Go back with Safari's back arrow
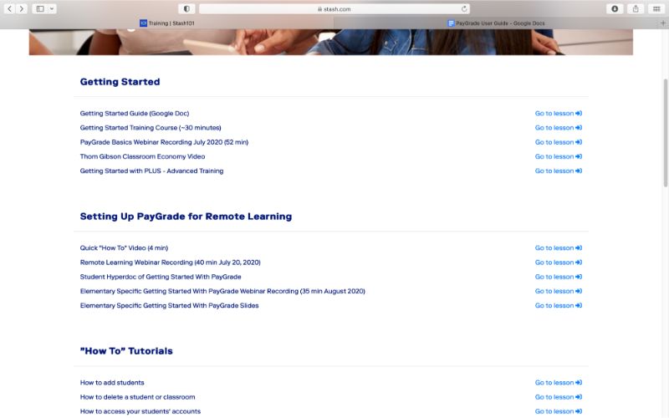The width and height of the screenshot is (669, 418). (9, 8)
